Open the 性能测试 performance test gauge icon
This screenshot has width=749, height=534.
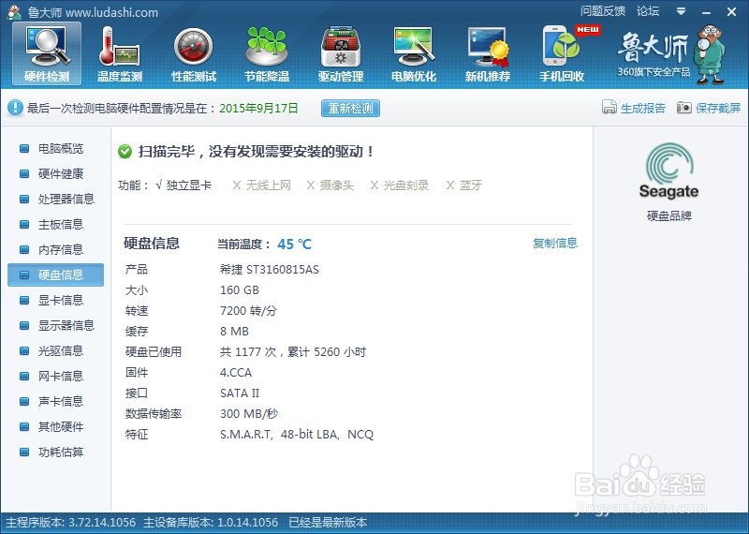[x=194, y=53]
